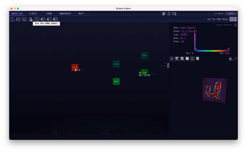Click the stdev value 93

point(183,42)
